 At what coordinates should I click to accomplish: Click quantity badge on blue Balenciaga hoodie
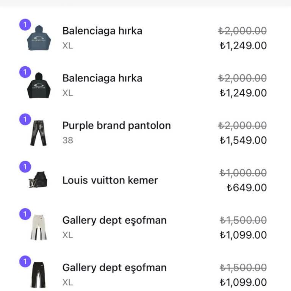[25, 25]
